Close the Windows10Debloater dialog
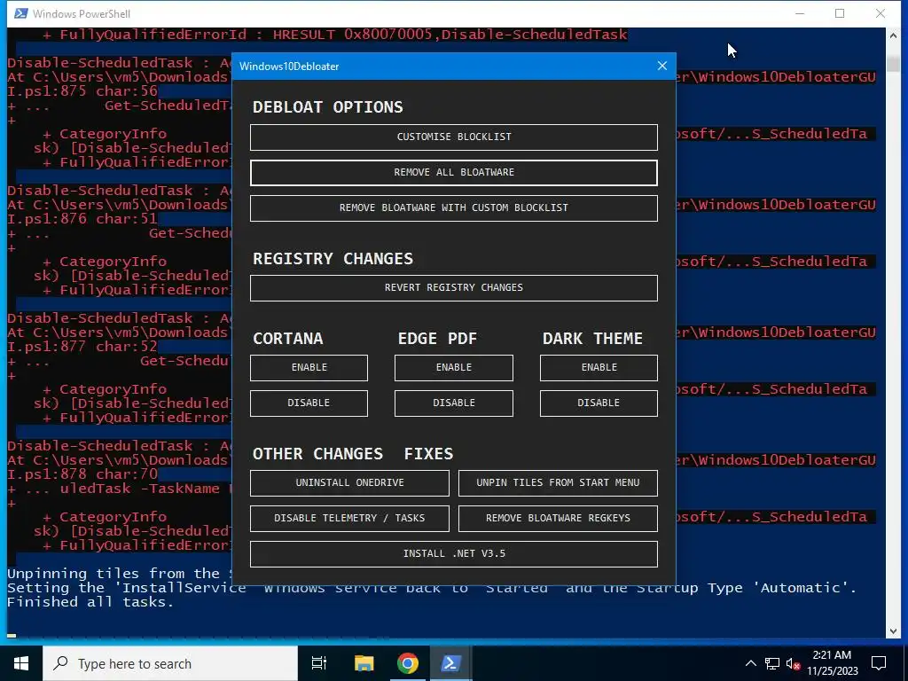 click(662, 66)
